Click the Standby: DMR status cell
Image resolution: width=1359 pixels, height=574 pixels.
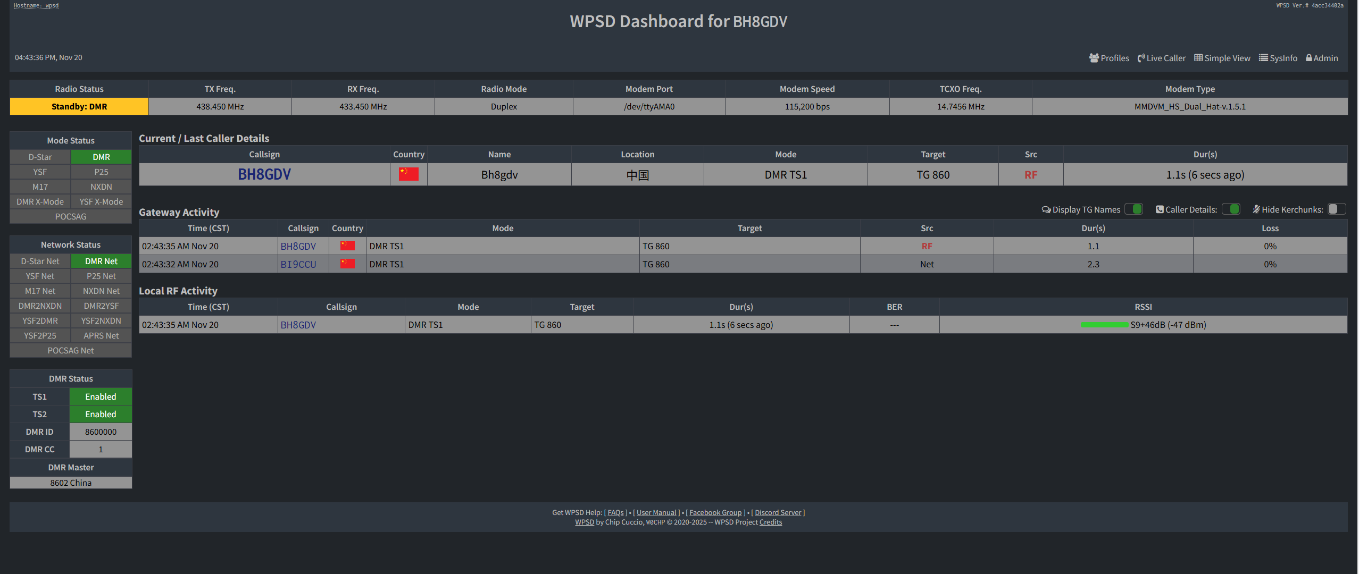pos(79,106)
